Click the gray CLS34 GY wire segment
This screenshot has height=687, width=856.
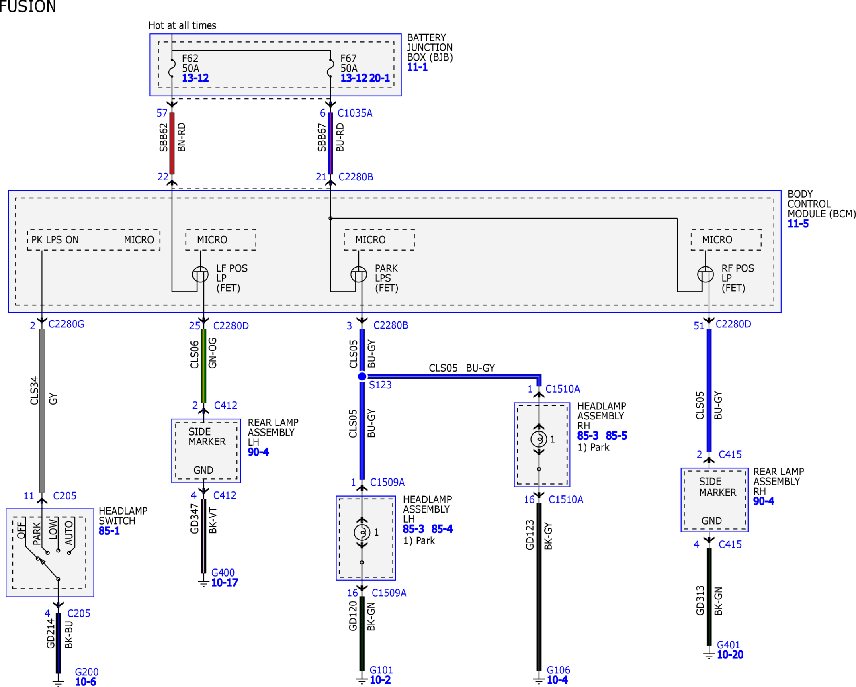[x=42, y=411]
